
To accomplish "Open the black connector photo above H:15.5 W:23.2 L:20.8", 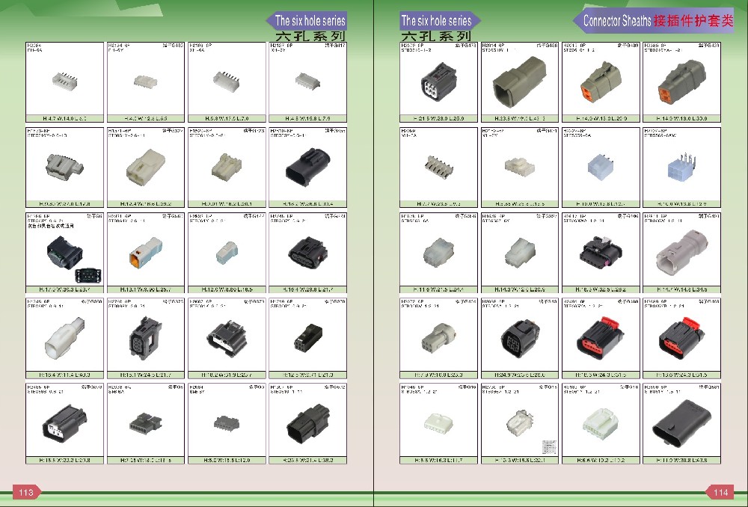I will click(x=64, y=424).
